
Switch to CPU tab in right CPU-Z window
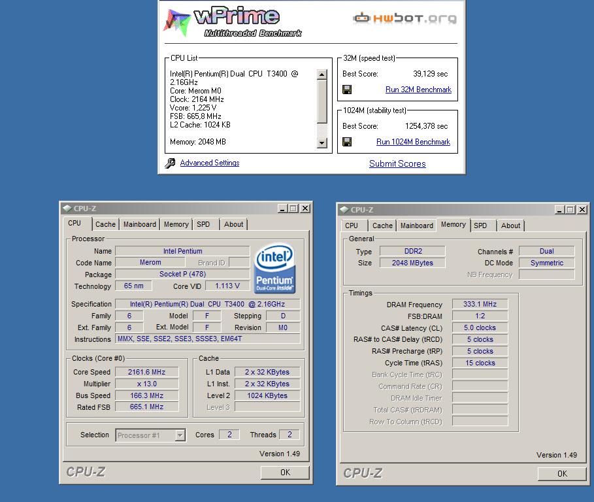click(x=355, y=226)
